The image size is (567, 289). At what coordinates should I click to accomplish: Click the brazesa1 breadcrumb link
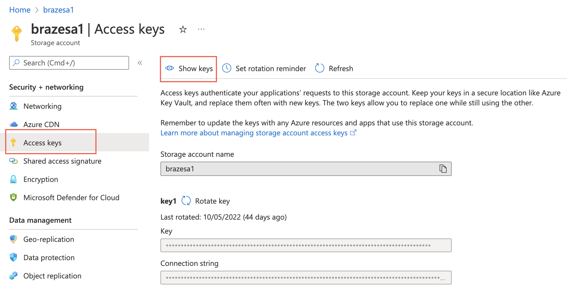coord(59,10)
